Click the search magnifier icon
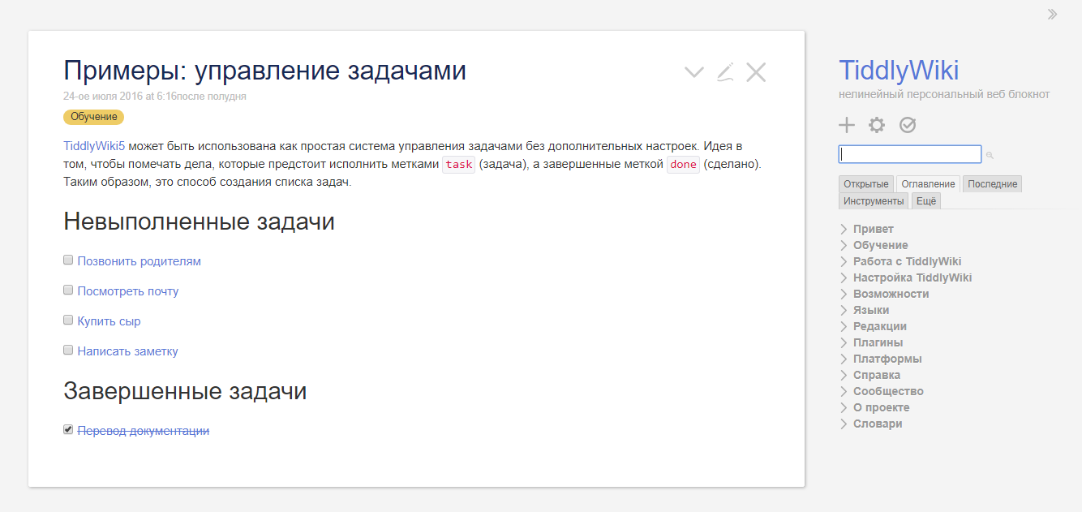The height and width of the screenshot is (512, 1082). click(x=989, y=154)
